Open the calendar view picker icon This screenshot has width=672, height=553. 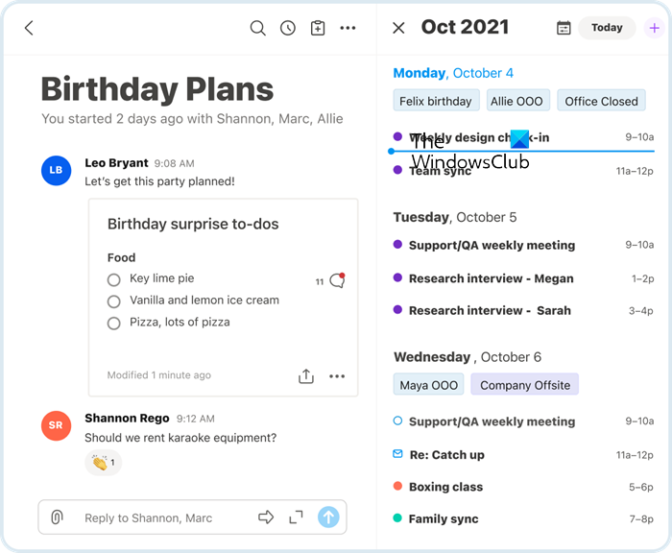pyautogui.click(x=564, y=28)
